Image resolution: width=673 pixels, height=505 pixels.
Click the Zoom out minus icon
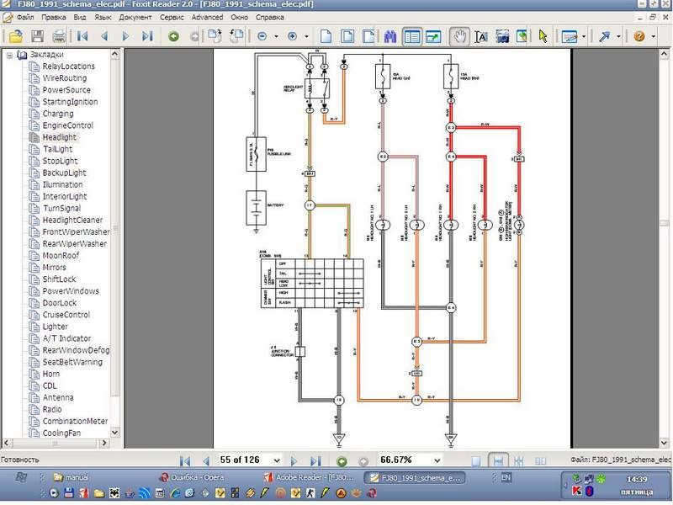click(x=262, y=36)
